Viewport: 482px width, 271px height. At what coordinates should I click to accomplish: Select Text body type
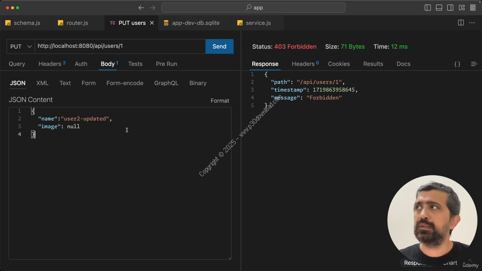(65, 83)
